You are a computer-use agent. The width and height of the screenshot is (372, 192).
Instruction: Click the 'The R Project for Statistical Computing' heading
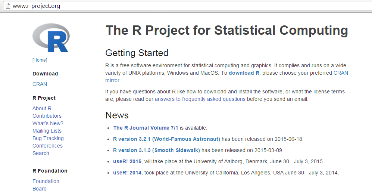tap(227, 30)
